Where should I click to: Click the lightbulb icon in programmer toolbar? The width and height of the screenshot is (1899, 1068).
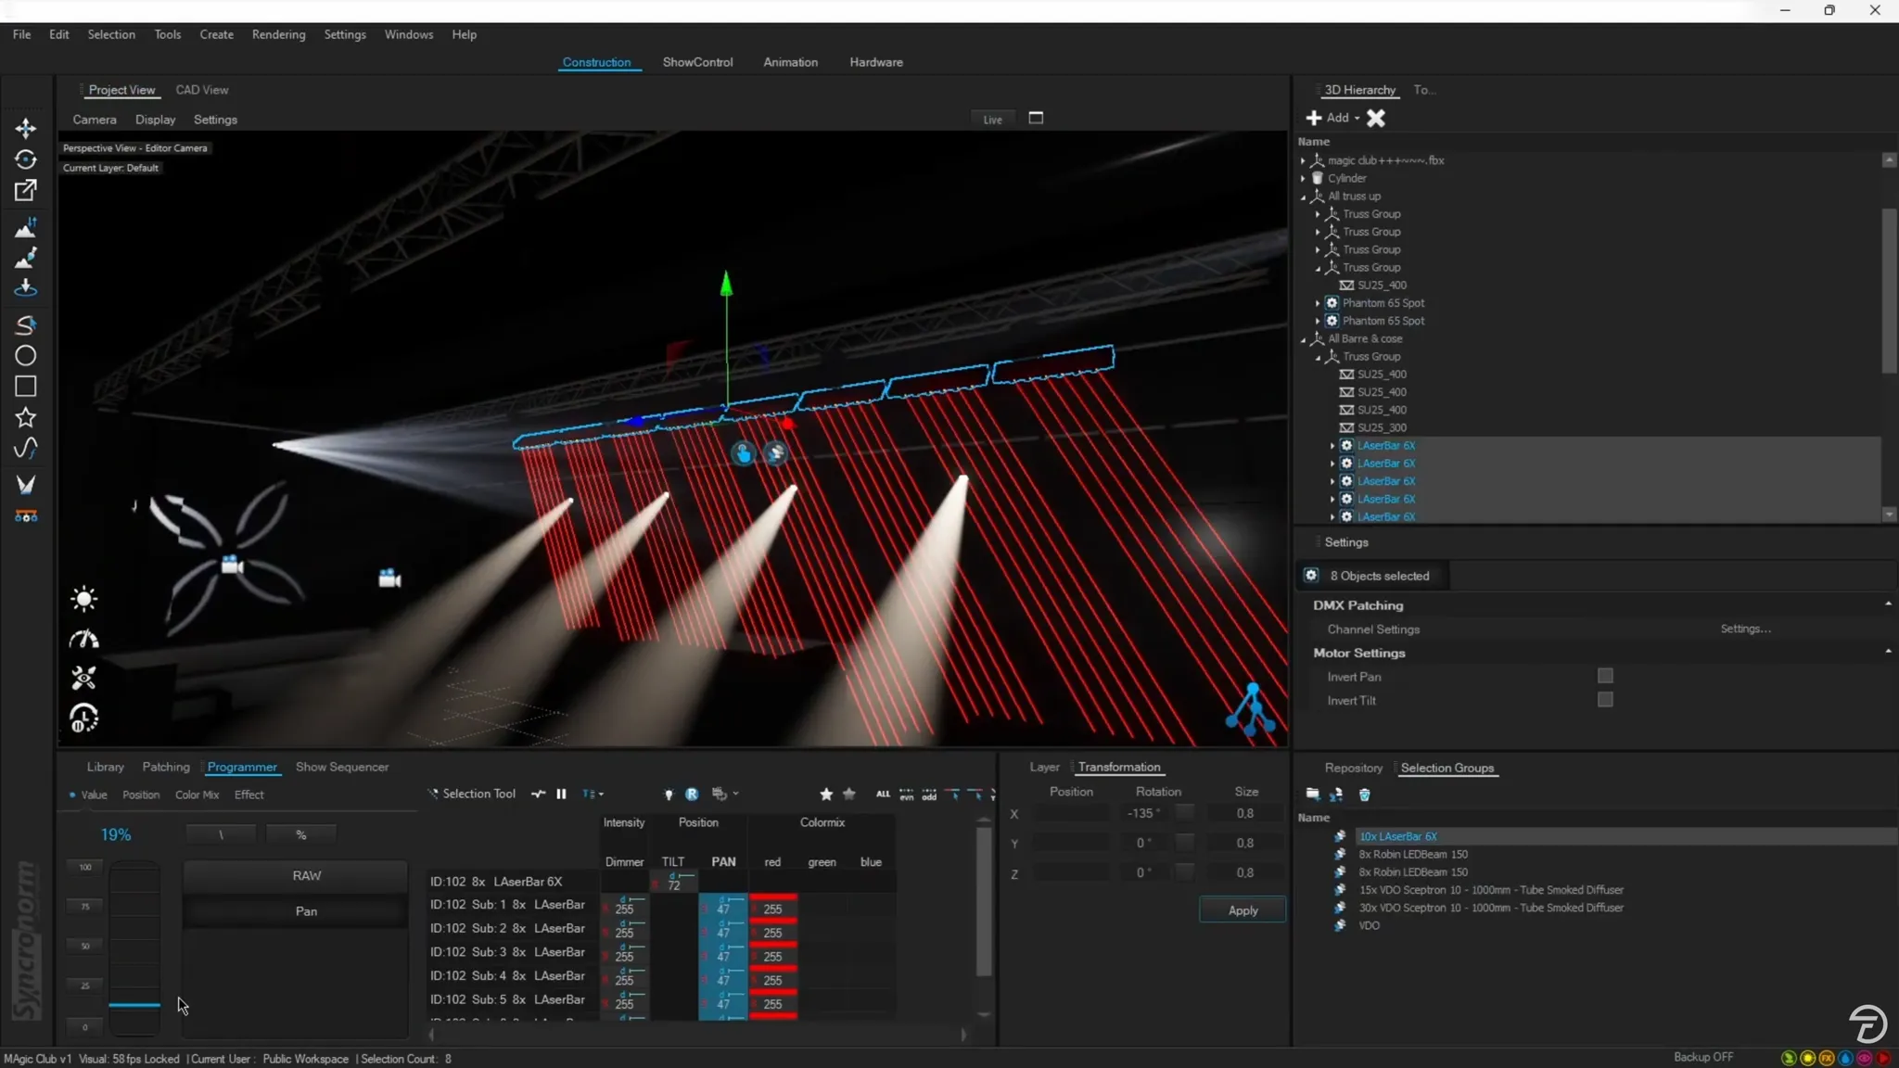669,795
